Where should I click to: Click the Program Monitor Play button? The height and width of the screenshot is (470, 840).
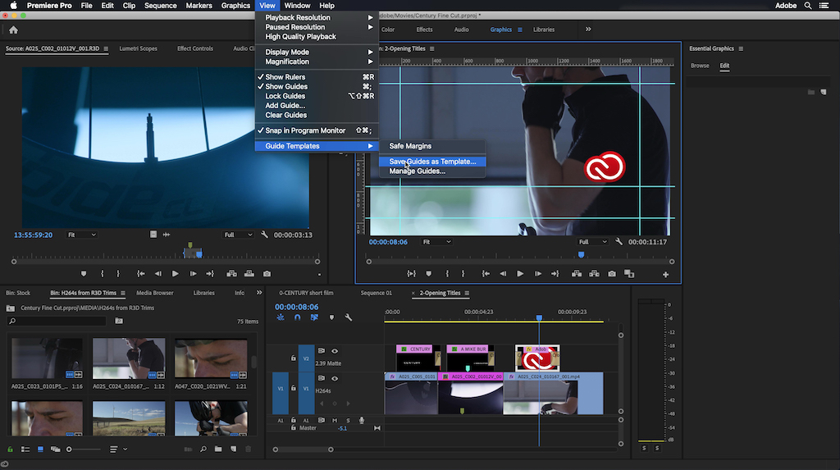coord(520,274)
